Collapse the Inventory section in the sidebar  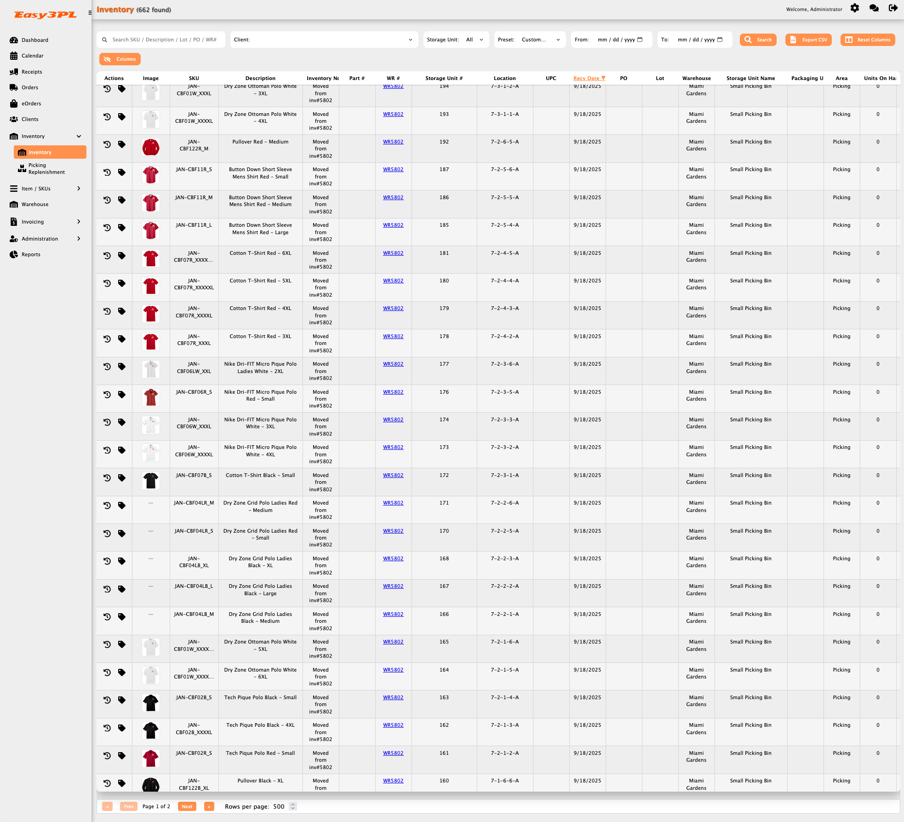79,136
